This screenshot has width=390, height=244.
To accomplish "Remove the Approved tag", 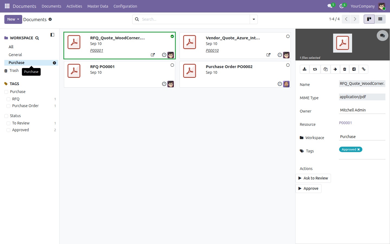I will click(359, 150).
